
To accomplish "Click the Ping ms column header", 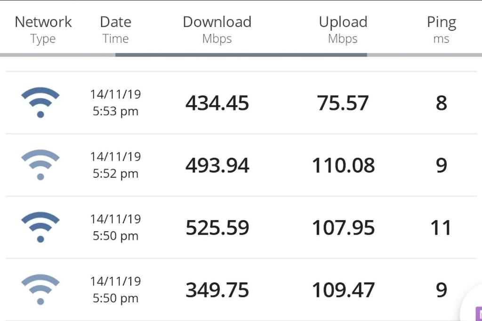I will click(441, 29).
